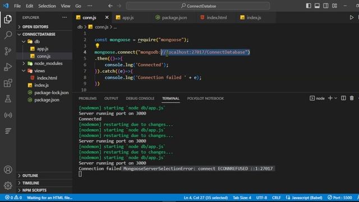
Task: Open the lines icon view in activity bar
Action: point(8,131)
